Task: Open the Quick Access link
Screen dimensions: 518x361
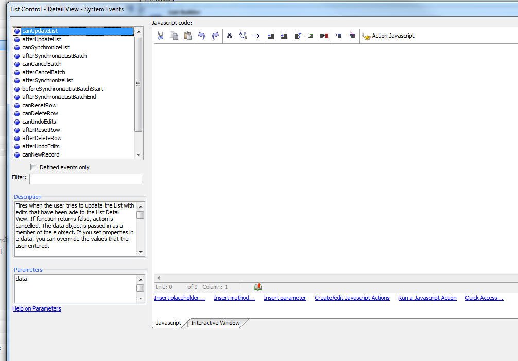Action: [x=484, y=298]
